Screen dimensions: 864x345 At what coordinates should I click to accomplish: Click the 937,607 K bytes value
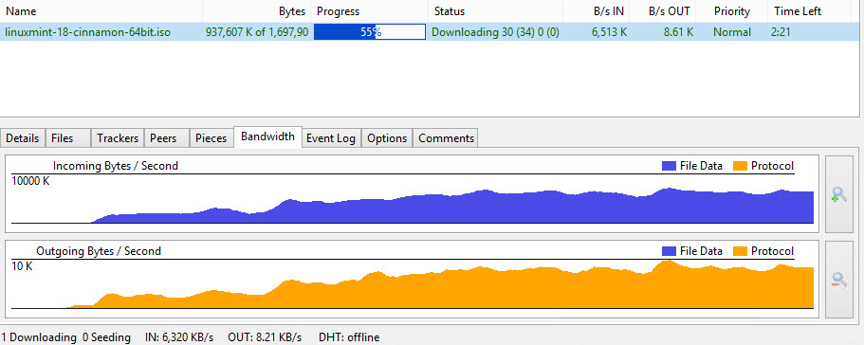257,32
